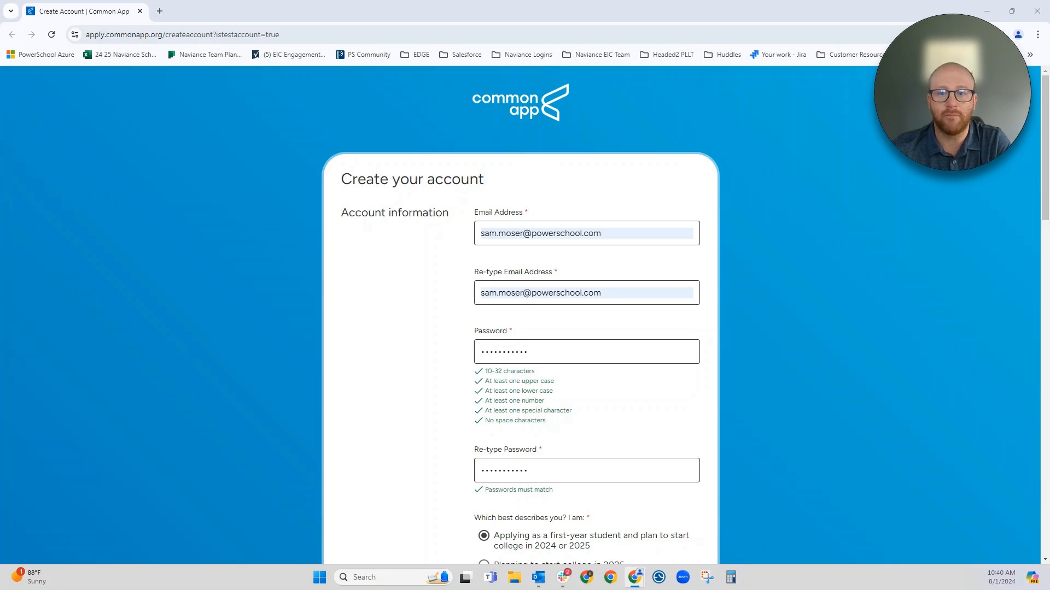The height and width of the screenshot is (590, 1050).
Task: Click the 'No space characters' requirement text
Action: pos(515,421)
